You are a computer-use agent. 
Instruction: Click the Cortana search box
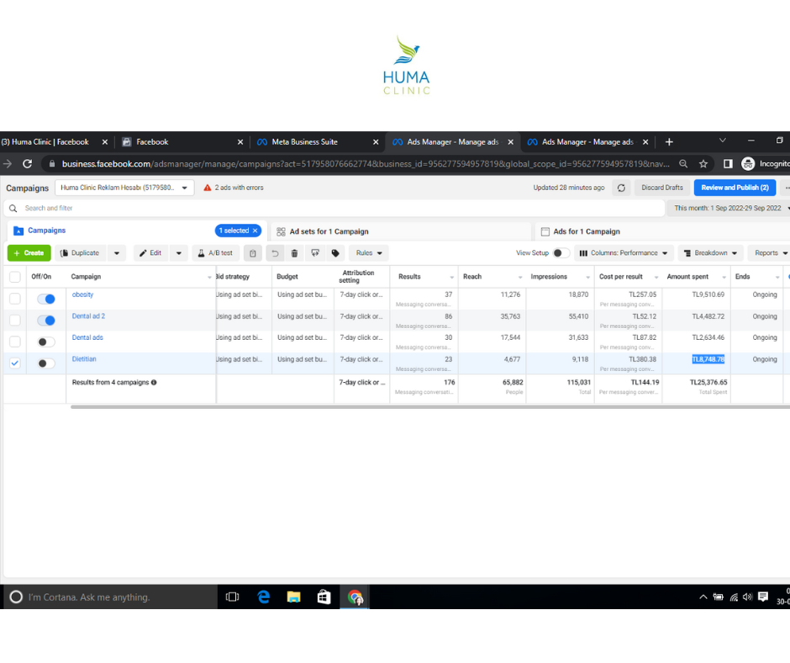(x=110, y=597)
